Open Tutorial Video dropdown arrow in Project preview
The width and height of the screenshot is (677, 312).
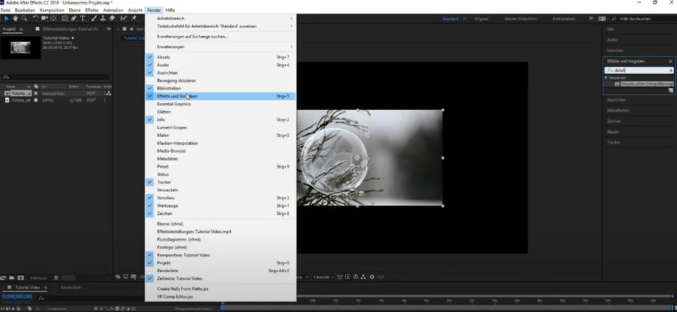[72, 38]
